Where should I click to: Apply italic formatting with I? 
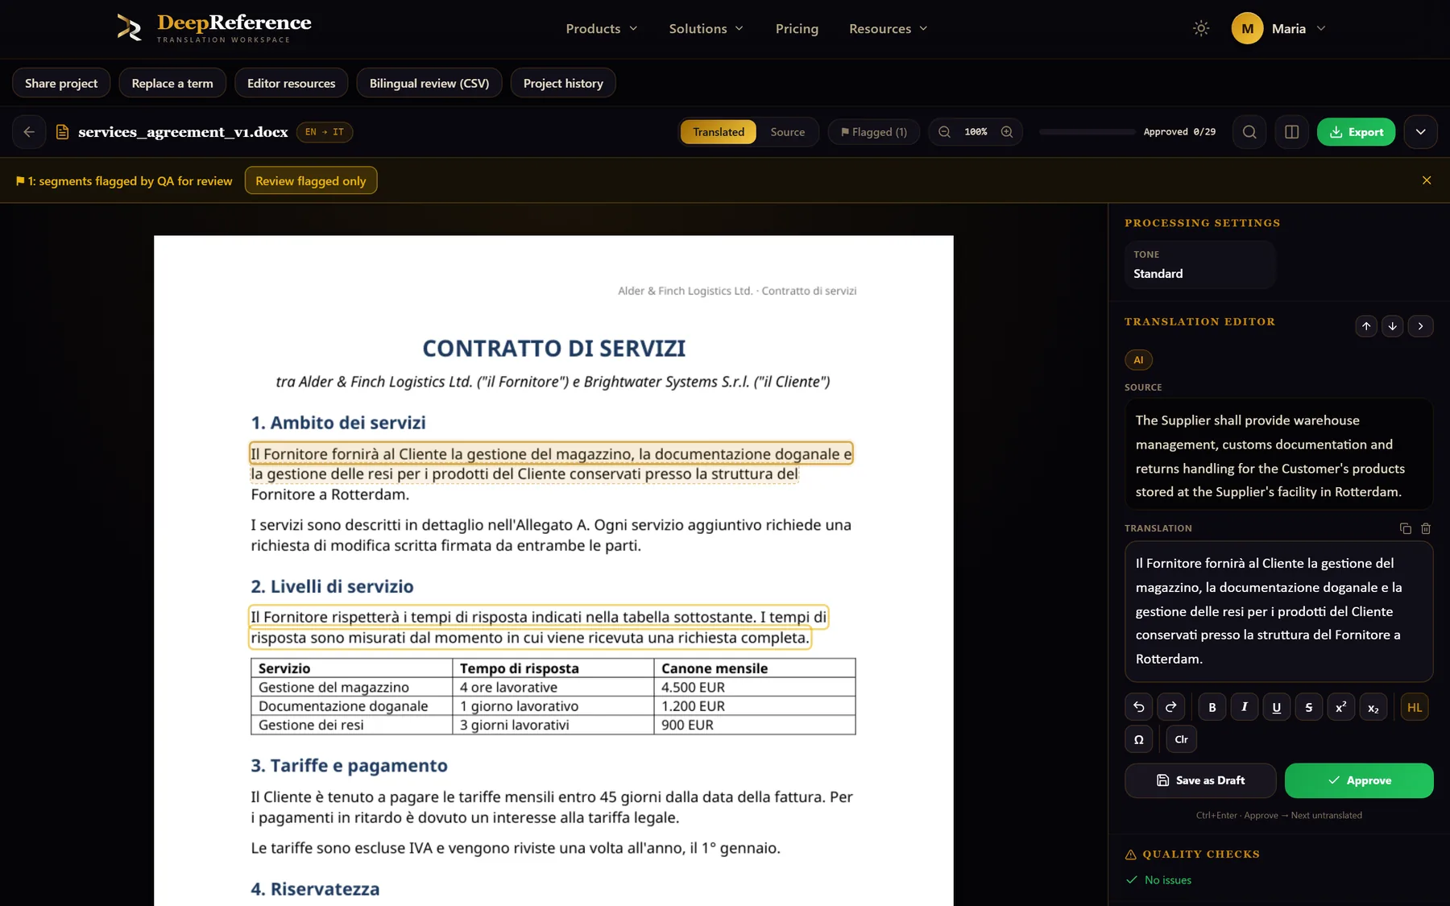click(1245, 707)
